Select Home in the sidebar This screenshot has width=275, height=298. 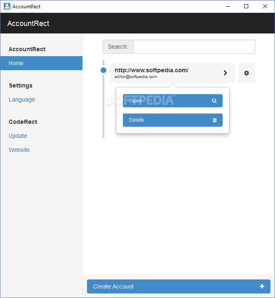click(x=41, y=63)
